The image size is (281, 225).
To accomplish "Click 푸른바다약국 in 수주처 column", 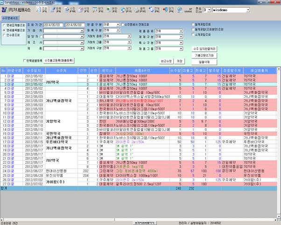I will click(62, 142).
